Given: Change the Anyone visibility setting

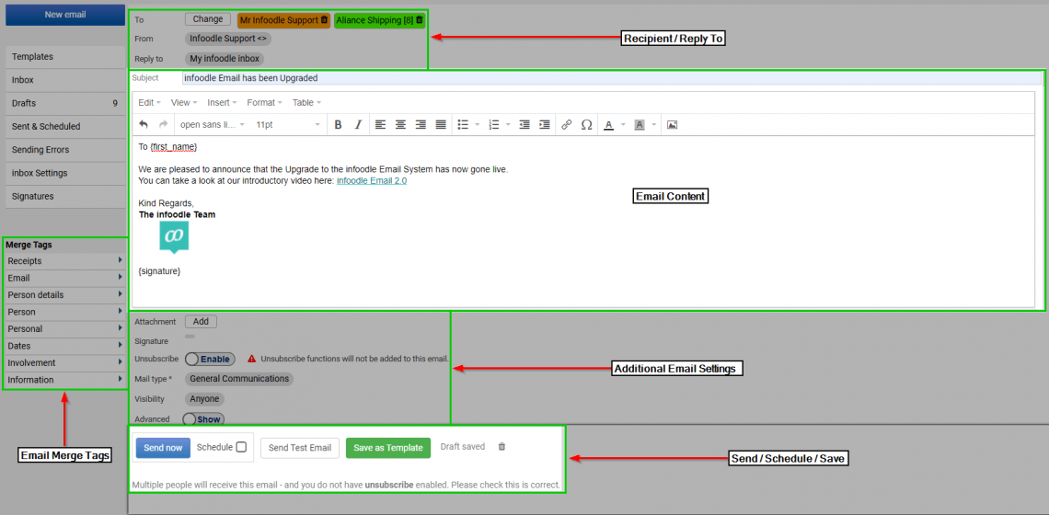Looking at the screenshot, I should [204, 398].
